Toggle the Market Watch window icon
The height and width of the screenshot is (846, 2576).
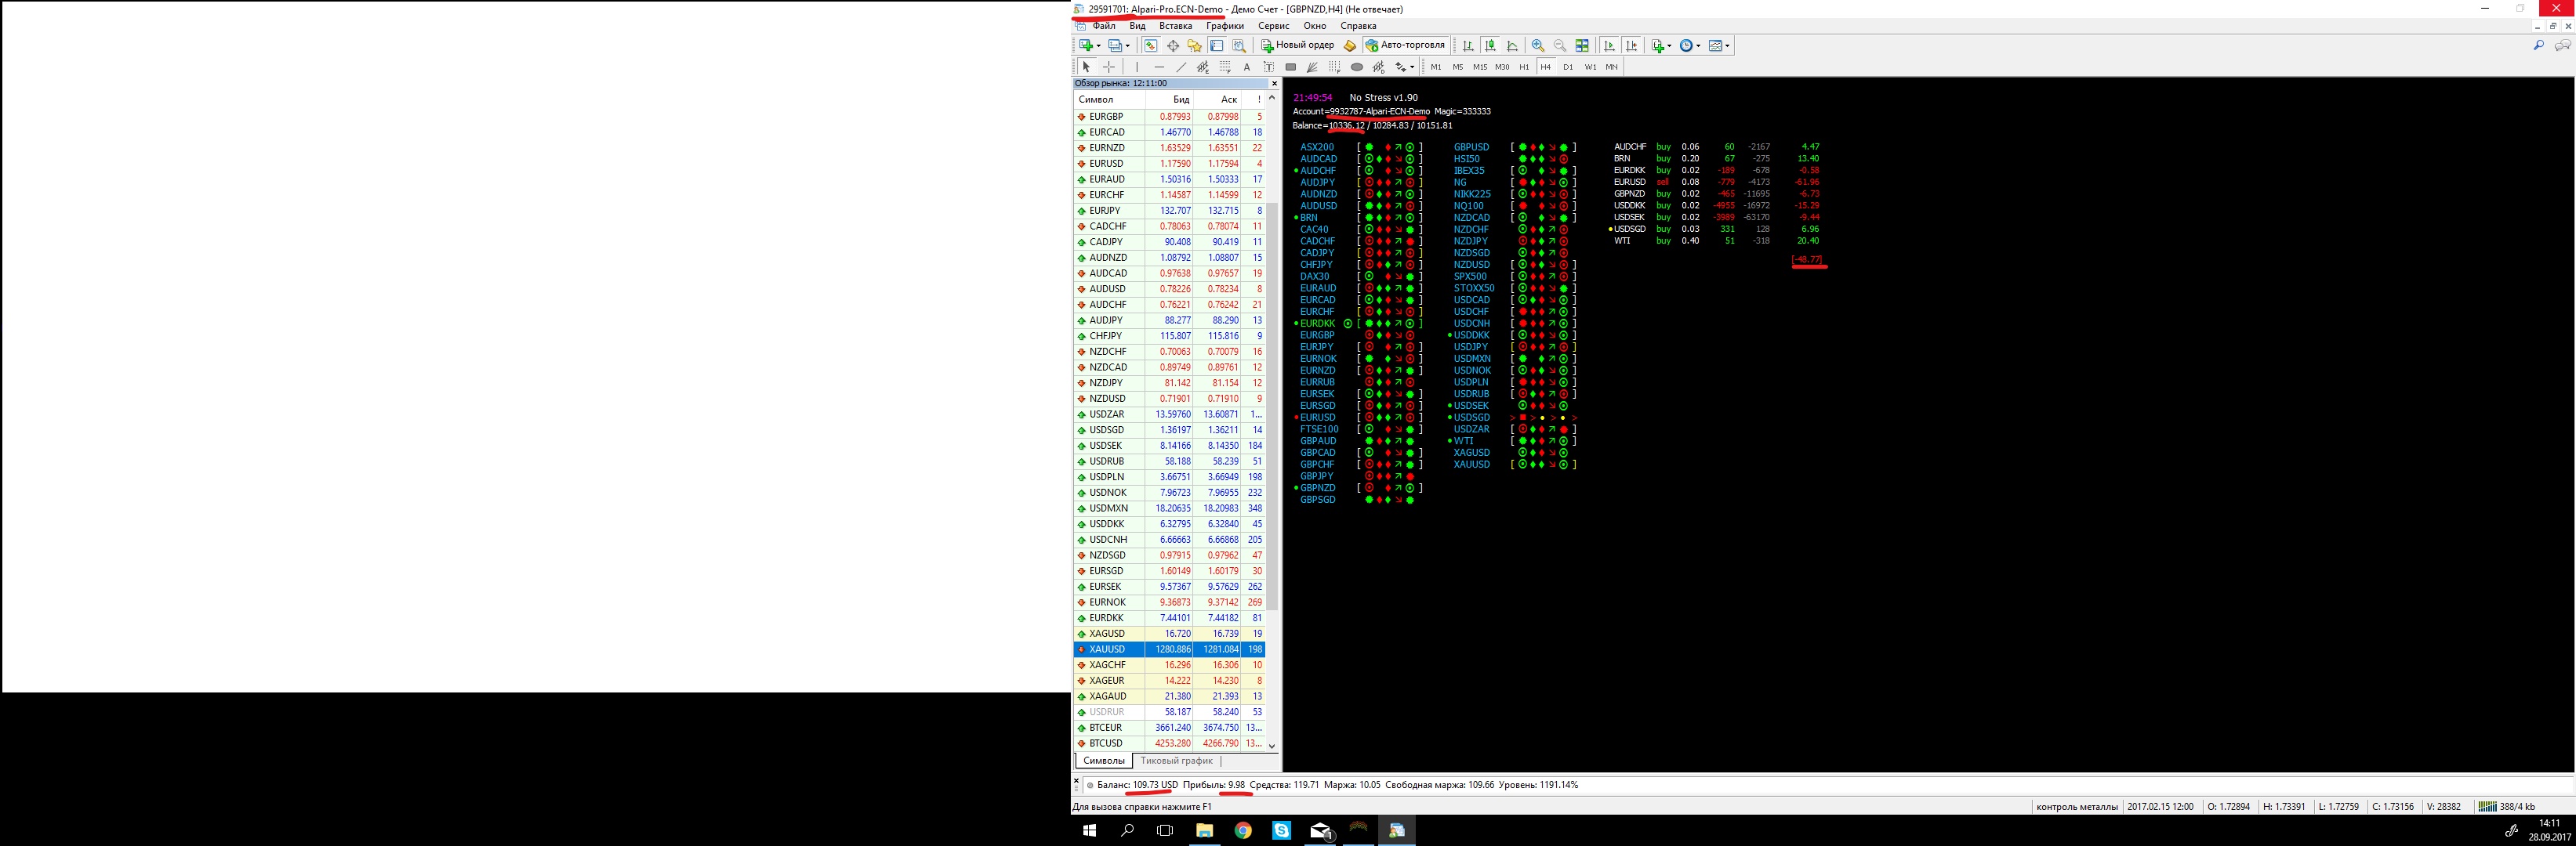pos(1151,46)
